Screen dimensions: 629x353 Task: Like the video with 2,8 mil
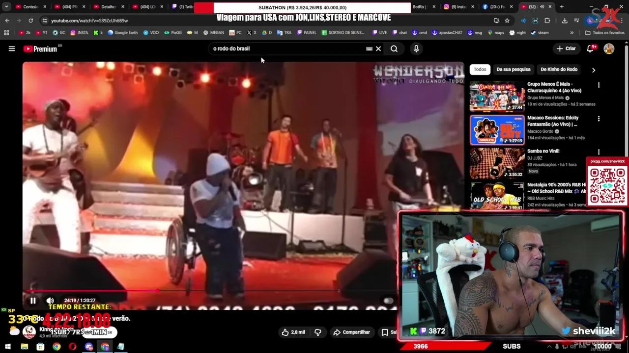pos(293,332)
